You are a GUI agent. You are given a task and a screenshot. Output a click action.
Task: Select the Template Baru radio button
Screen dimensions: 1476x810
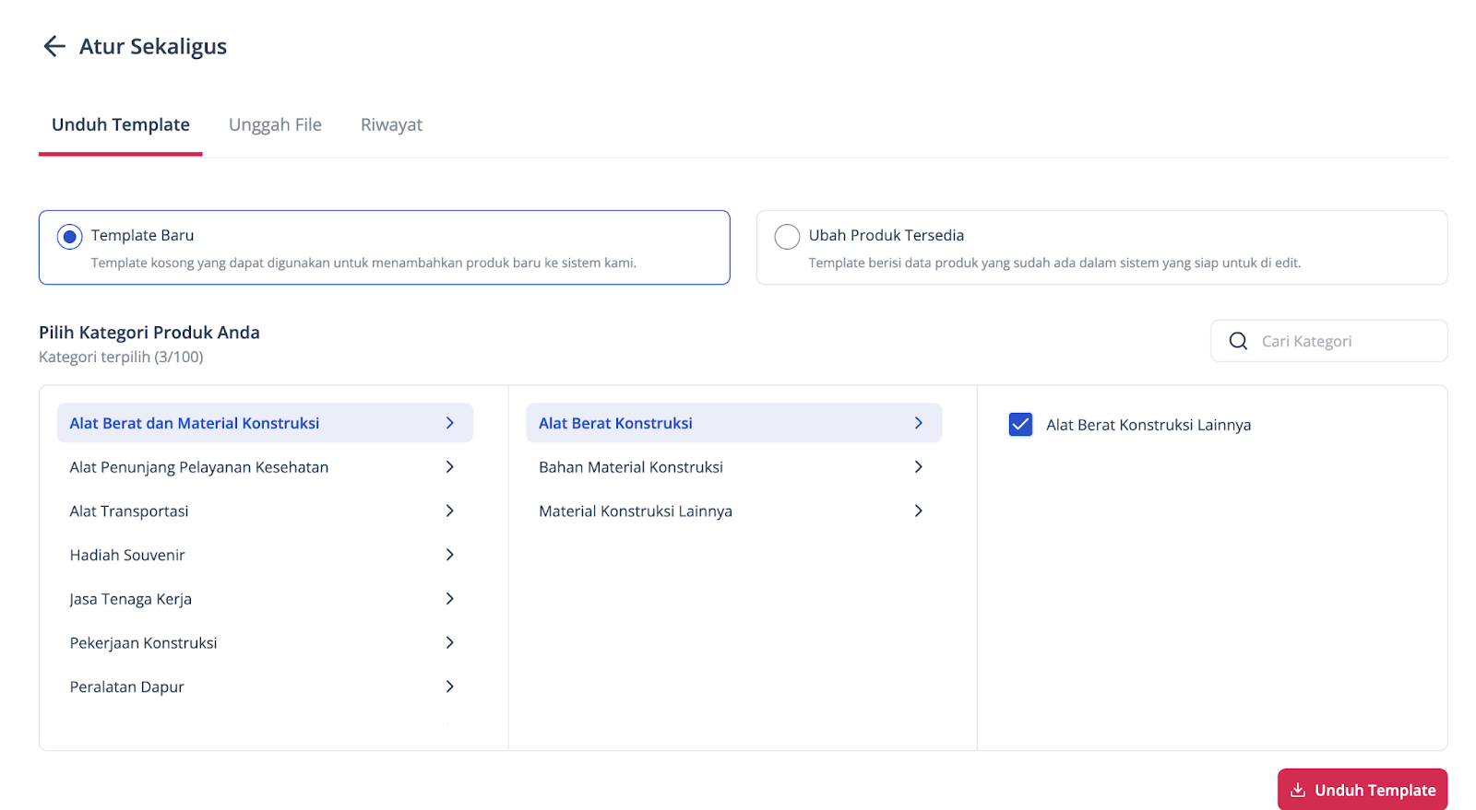69,237
